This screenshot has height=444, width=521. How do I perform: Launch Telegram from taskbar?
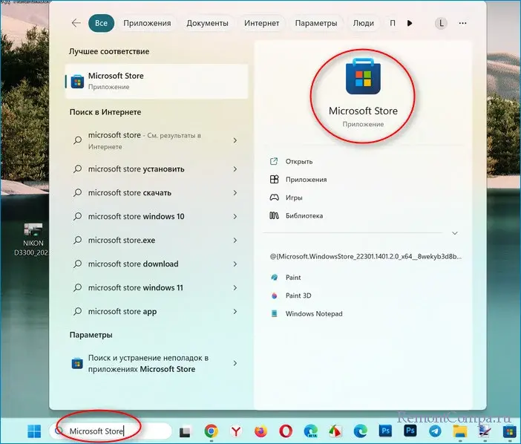(435, 431)
